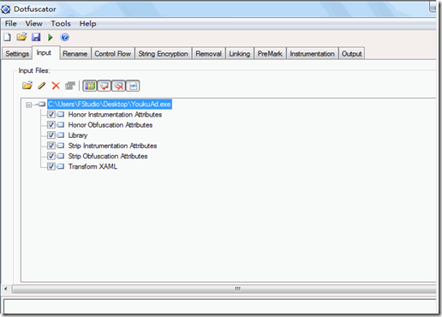The height and width of the screenshot is (317, 442).
Task: Click the last blue toolbar button in Input Files
Action: [133, 86]
